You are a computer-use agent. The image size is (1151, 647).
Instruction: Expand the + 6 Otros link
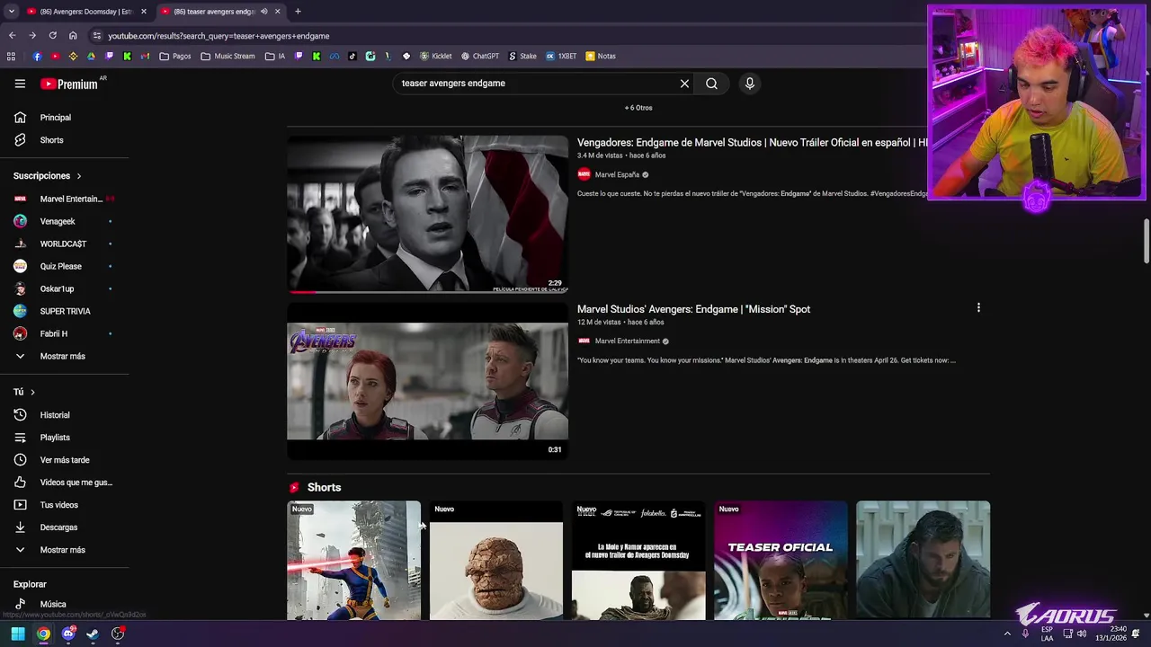[x=638, y=108]
